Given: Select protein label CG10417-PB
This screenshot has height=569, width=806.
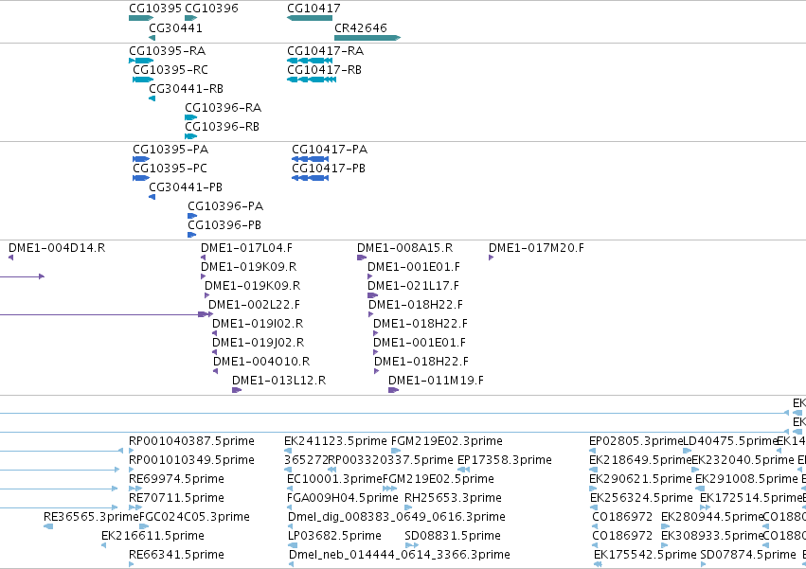Looking at the screenshot, I should pos(329,169).
